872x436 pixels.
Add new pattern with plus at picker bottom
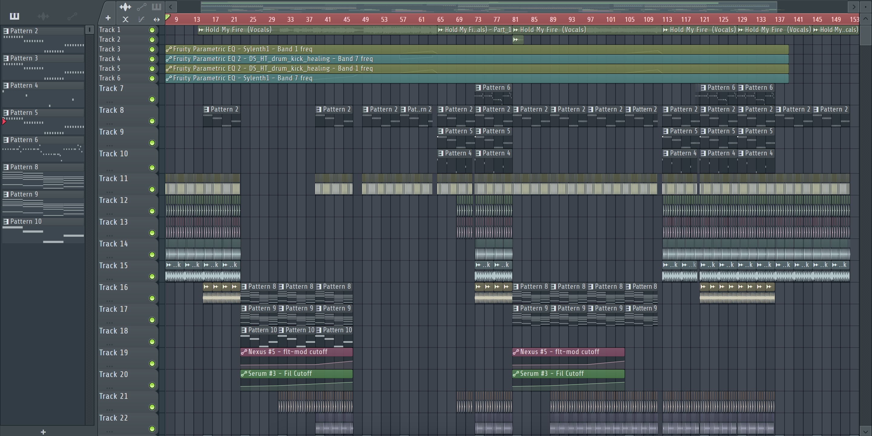pyautogui.click(x=43, y=431)
